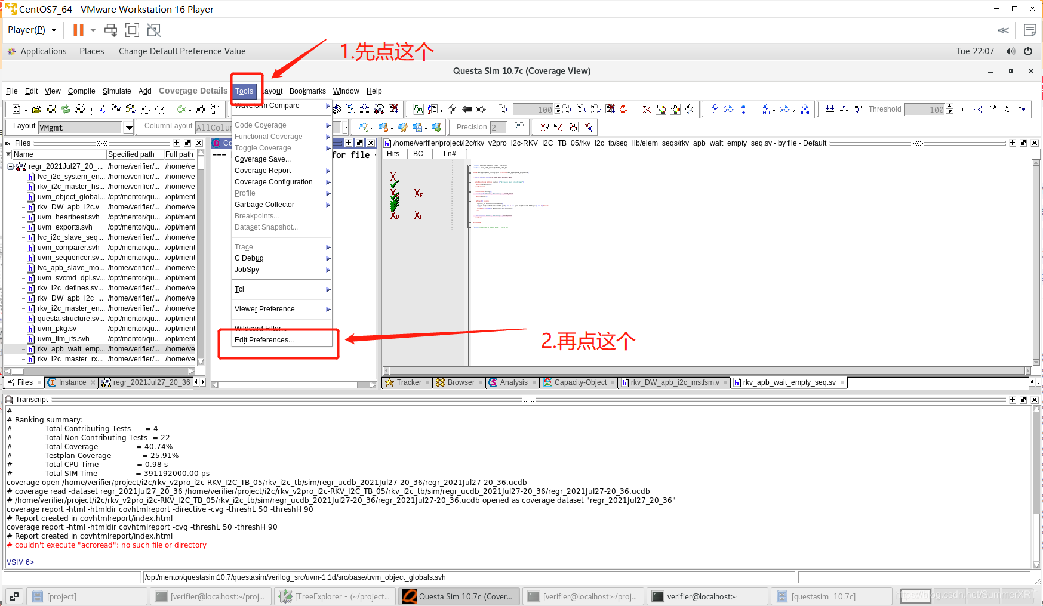Click the blue Step Out up-arrow icon
The image size is (1043, 606).
(743, 109)
